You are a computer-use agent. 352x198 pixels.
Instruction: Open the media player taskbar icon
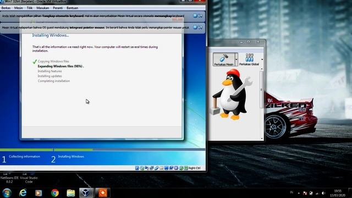pos(38,193)
